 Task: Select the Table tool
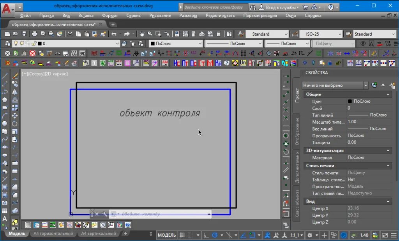5,211
